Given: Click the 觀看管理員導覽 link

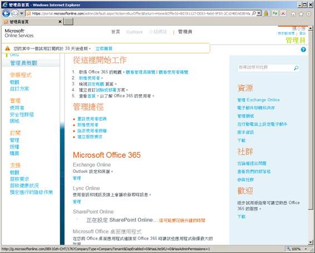Looking at the screenshot, I should pos(141,72).
